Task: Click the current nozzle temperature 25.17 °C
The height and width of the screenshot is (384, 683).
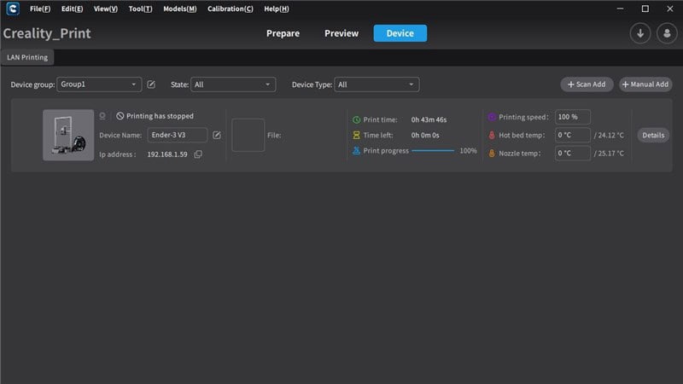Action: (610, 154)
